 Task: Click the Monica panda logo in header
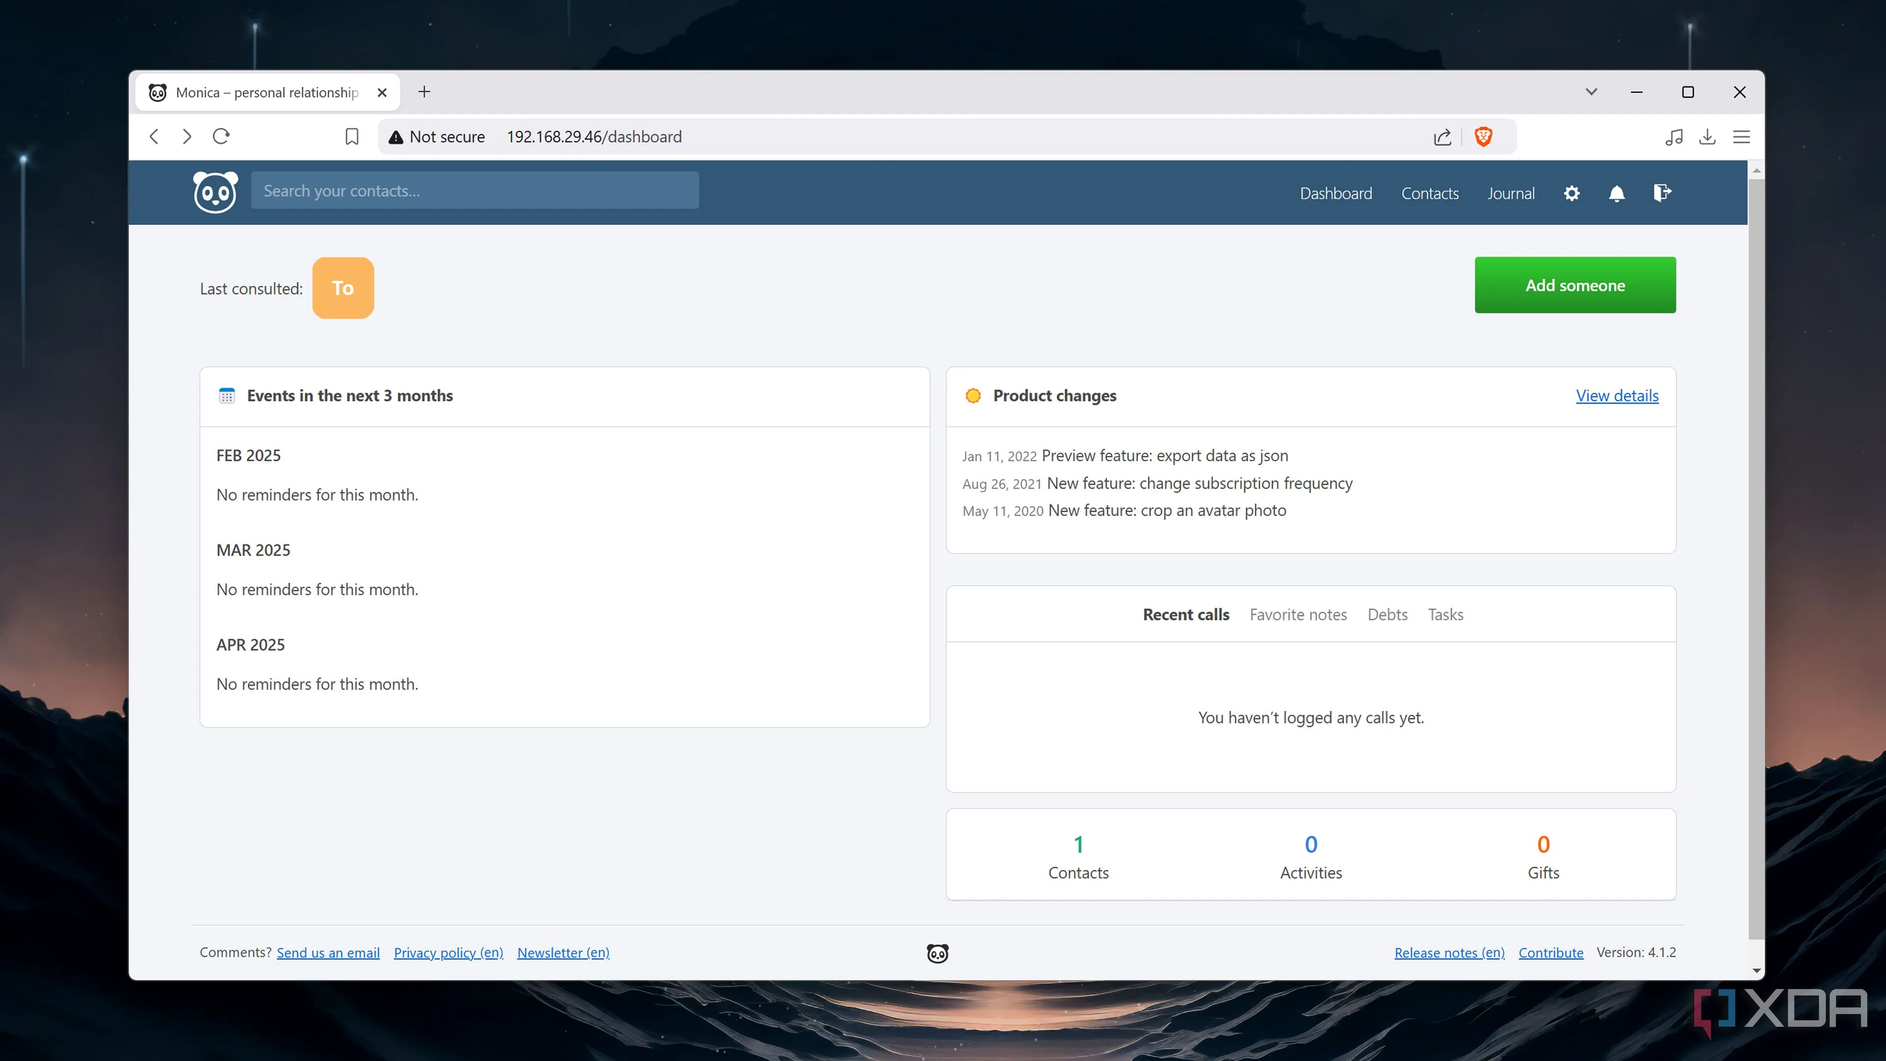coord(215,192)
